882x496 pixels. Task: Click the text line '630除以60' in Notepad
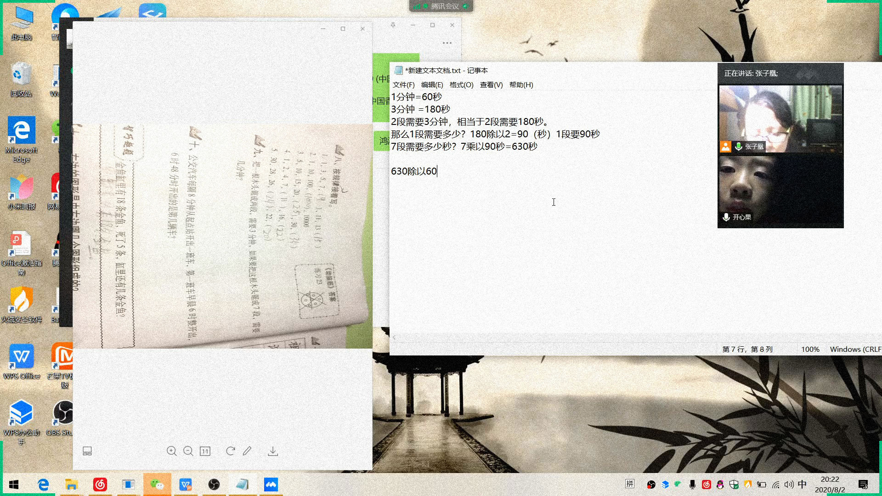pyautogui.click(x=414, y=171)
